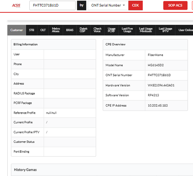Image resolution: width=193 pixels, height=176 pixels.
Task: Click the Model Name label
Action: (x=114, y=65)
